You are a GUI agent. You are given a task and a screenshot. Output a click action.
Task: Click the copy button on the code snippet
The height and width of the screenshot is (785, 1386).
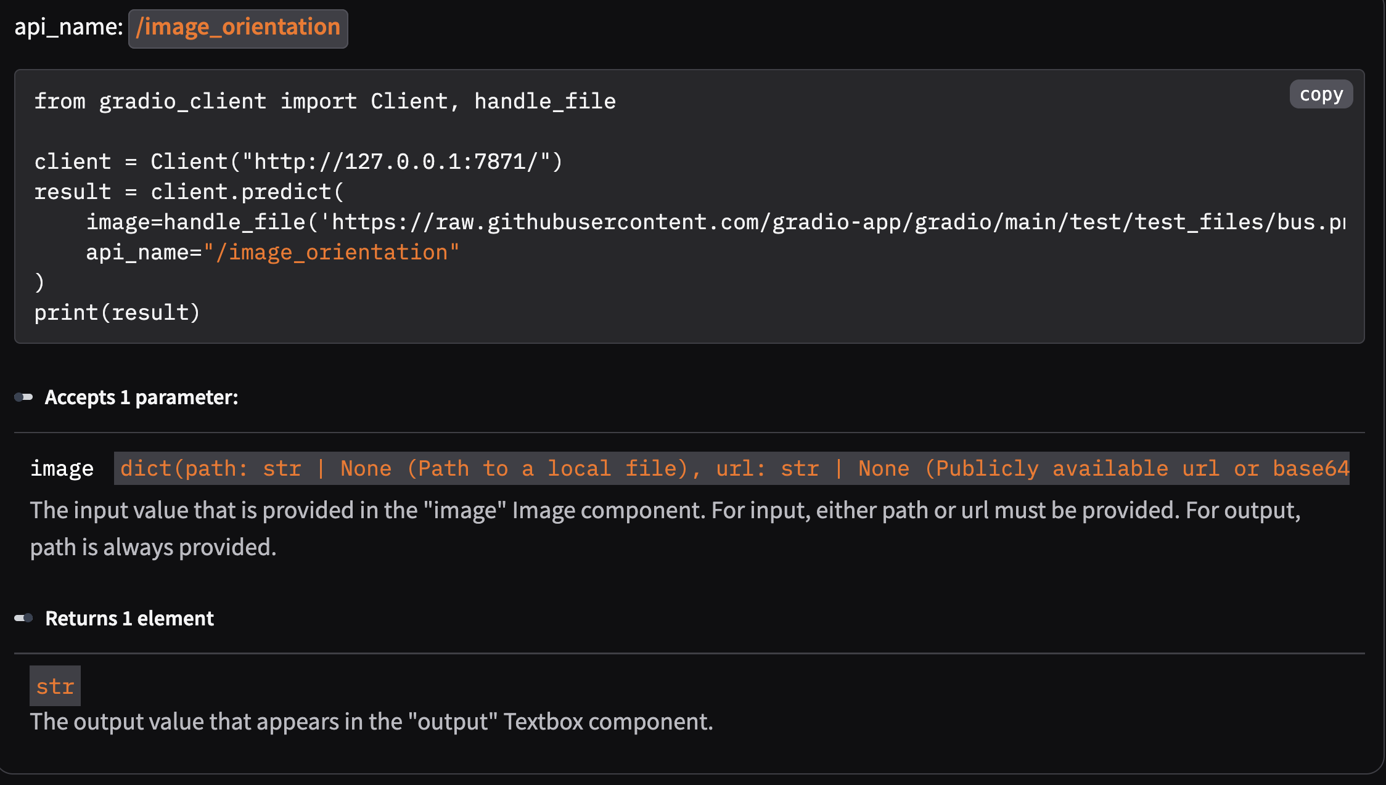coord(1320,94)
